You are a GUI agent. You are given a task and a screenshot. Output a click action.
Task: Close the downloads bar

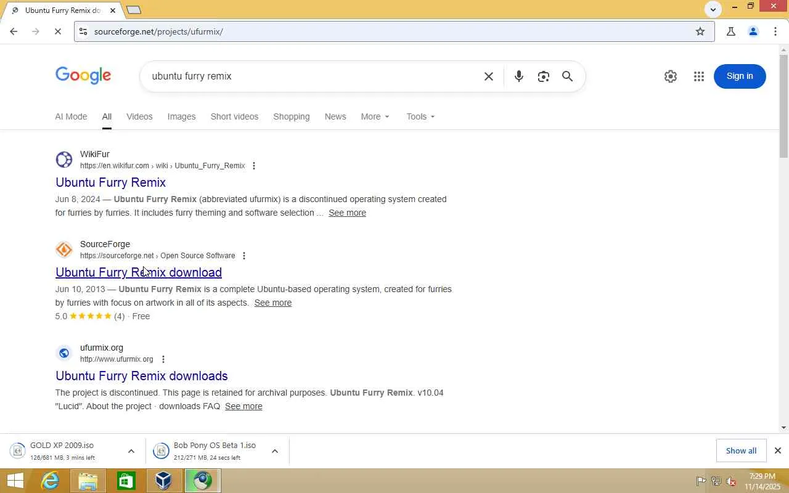778,450
